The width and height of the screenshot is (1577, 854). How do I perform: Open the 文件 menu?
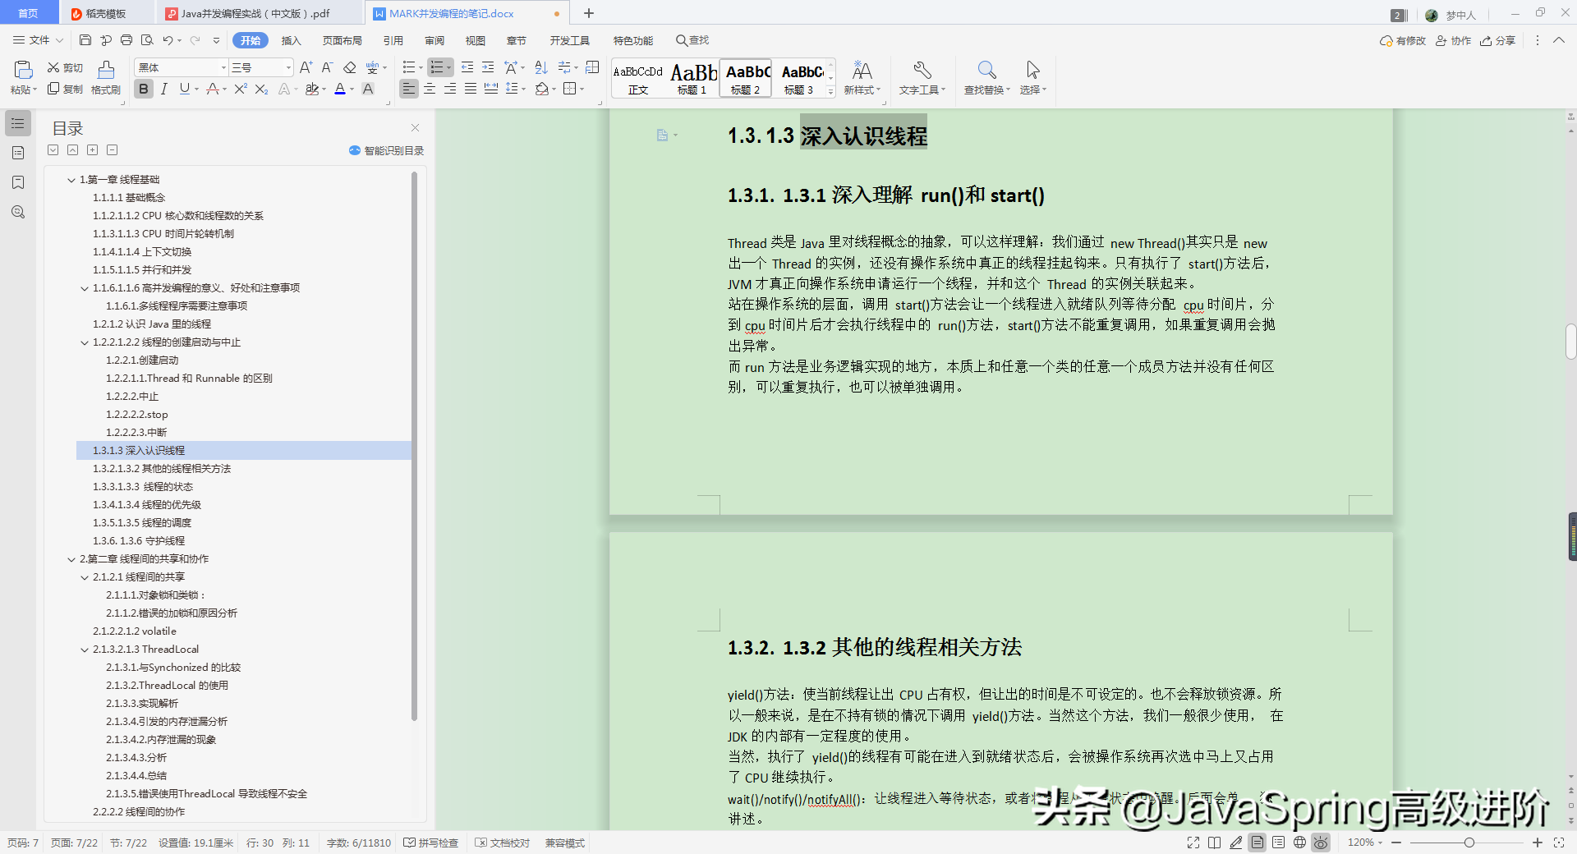coord(38,40)
